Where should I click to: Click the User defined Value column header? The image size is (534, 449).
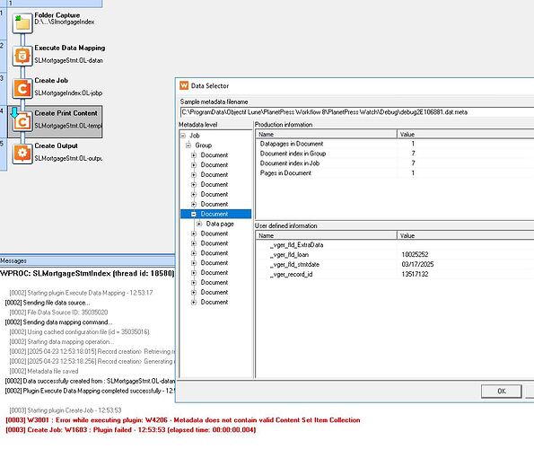coord(465,235)
